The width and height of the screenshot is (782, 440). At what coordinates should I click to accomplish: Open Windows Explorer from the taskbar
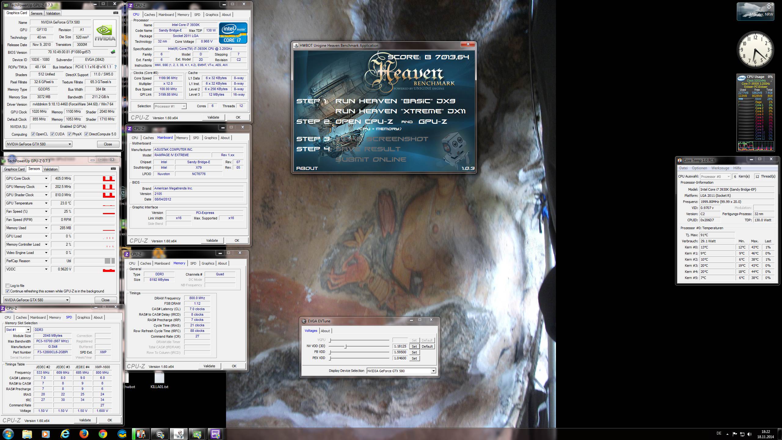[x=27, y=434]
